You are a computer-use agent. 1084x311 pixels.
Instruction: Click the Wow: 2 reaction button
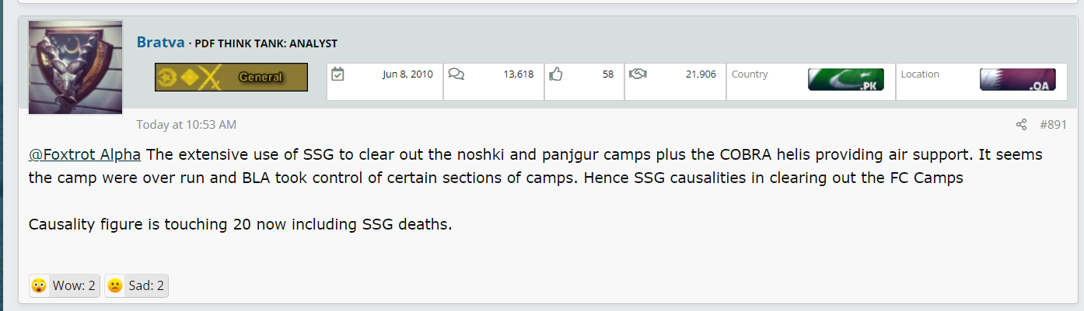coord(65,286)
